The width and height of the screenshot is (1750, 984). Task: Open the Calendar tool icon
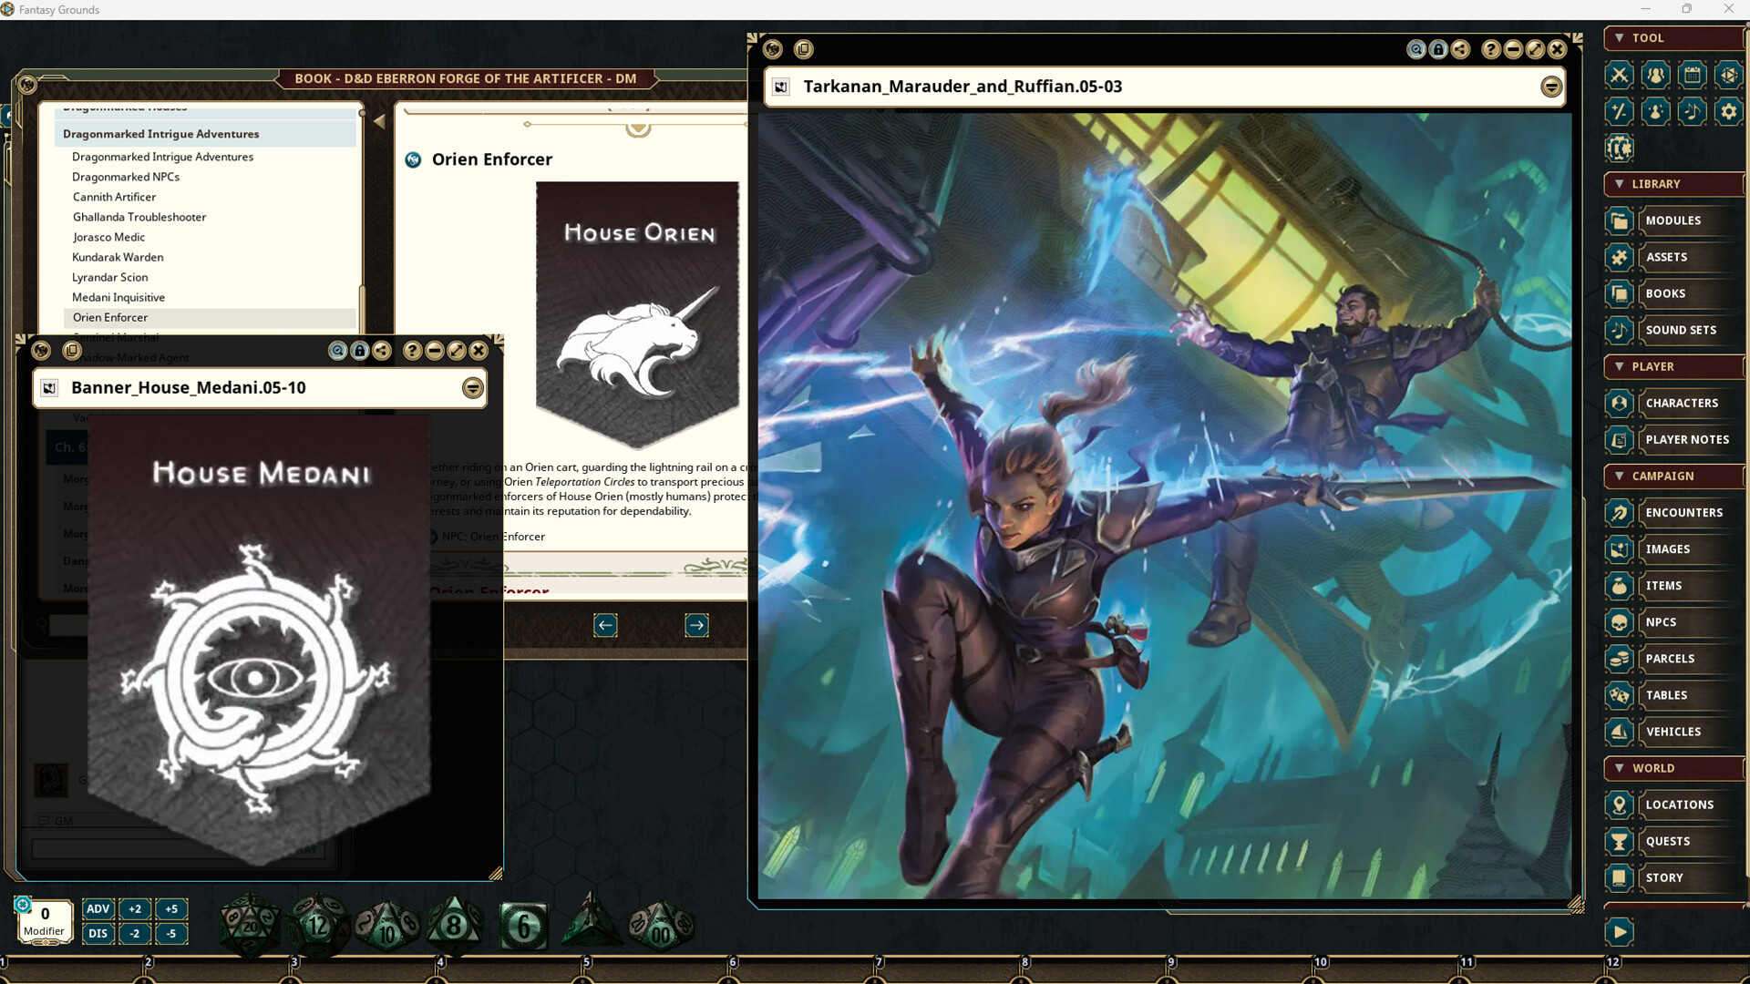(1692, 75)
